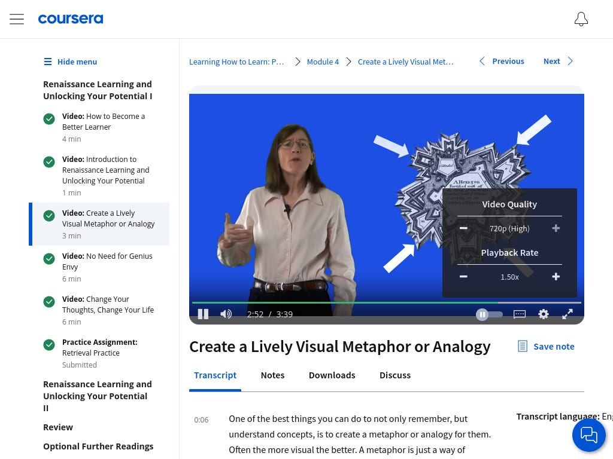
Task: Decrease video quality with minus button
Action: click(463, 228)
